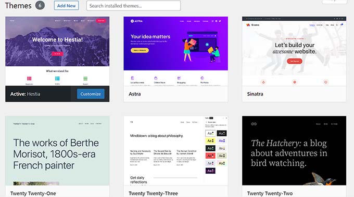
Task: Select the Twenty Twenty-One theme thumbnail
Action: [57, 151]
